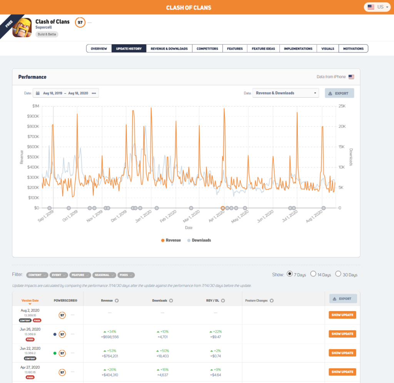The height and width of the screenshot is (383, 394).
Task: View the Visuals tab
Action: (x=328, y=49)
